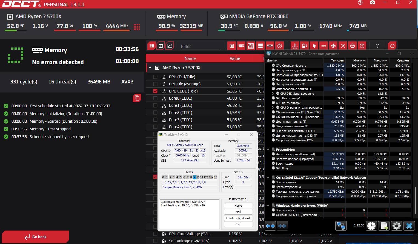The width and height of the screenshot is (418, 244).
Task: Switch OCCT monitoring to split list view
Action: [151, 46]
